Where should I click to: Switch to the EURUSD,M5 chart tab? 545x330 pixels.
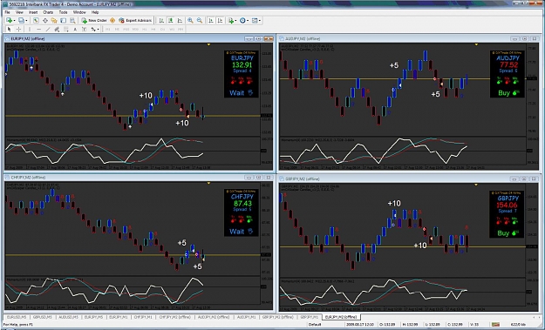pyautogui.click(x=17, y=317)
